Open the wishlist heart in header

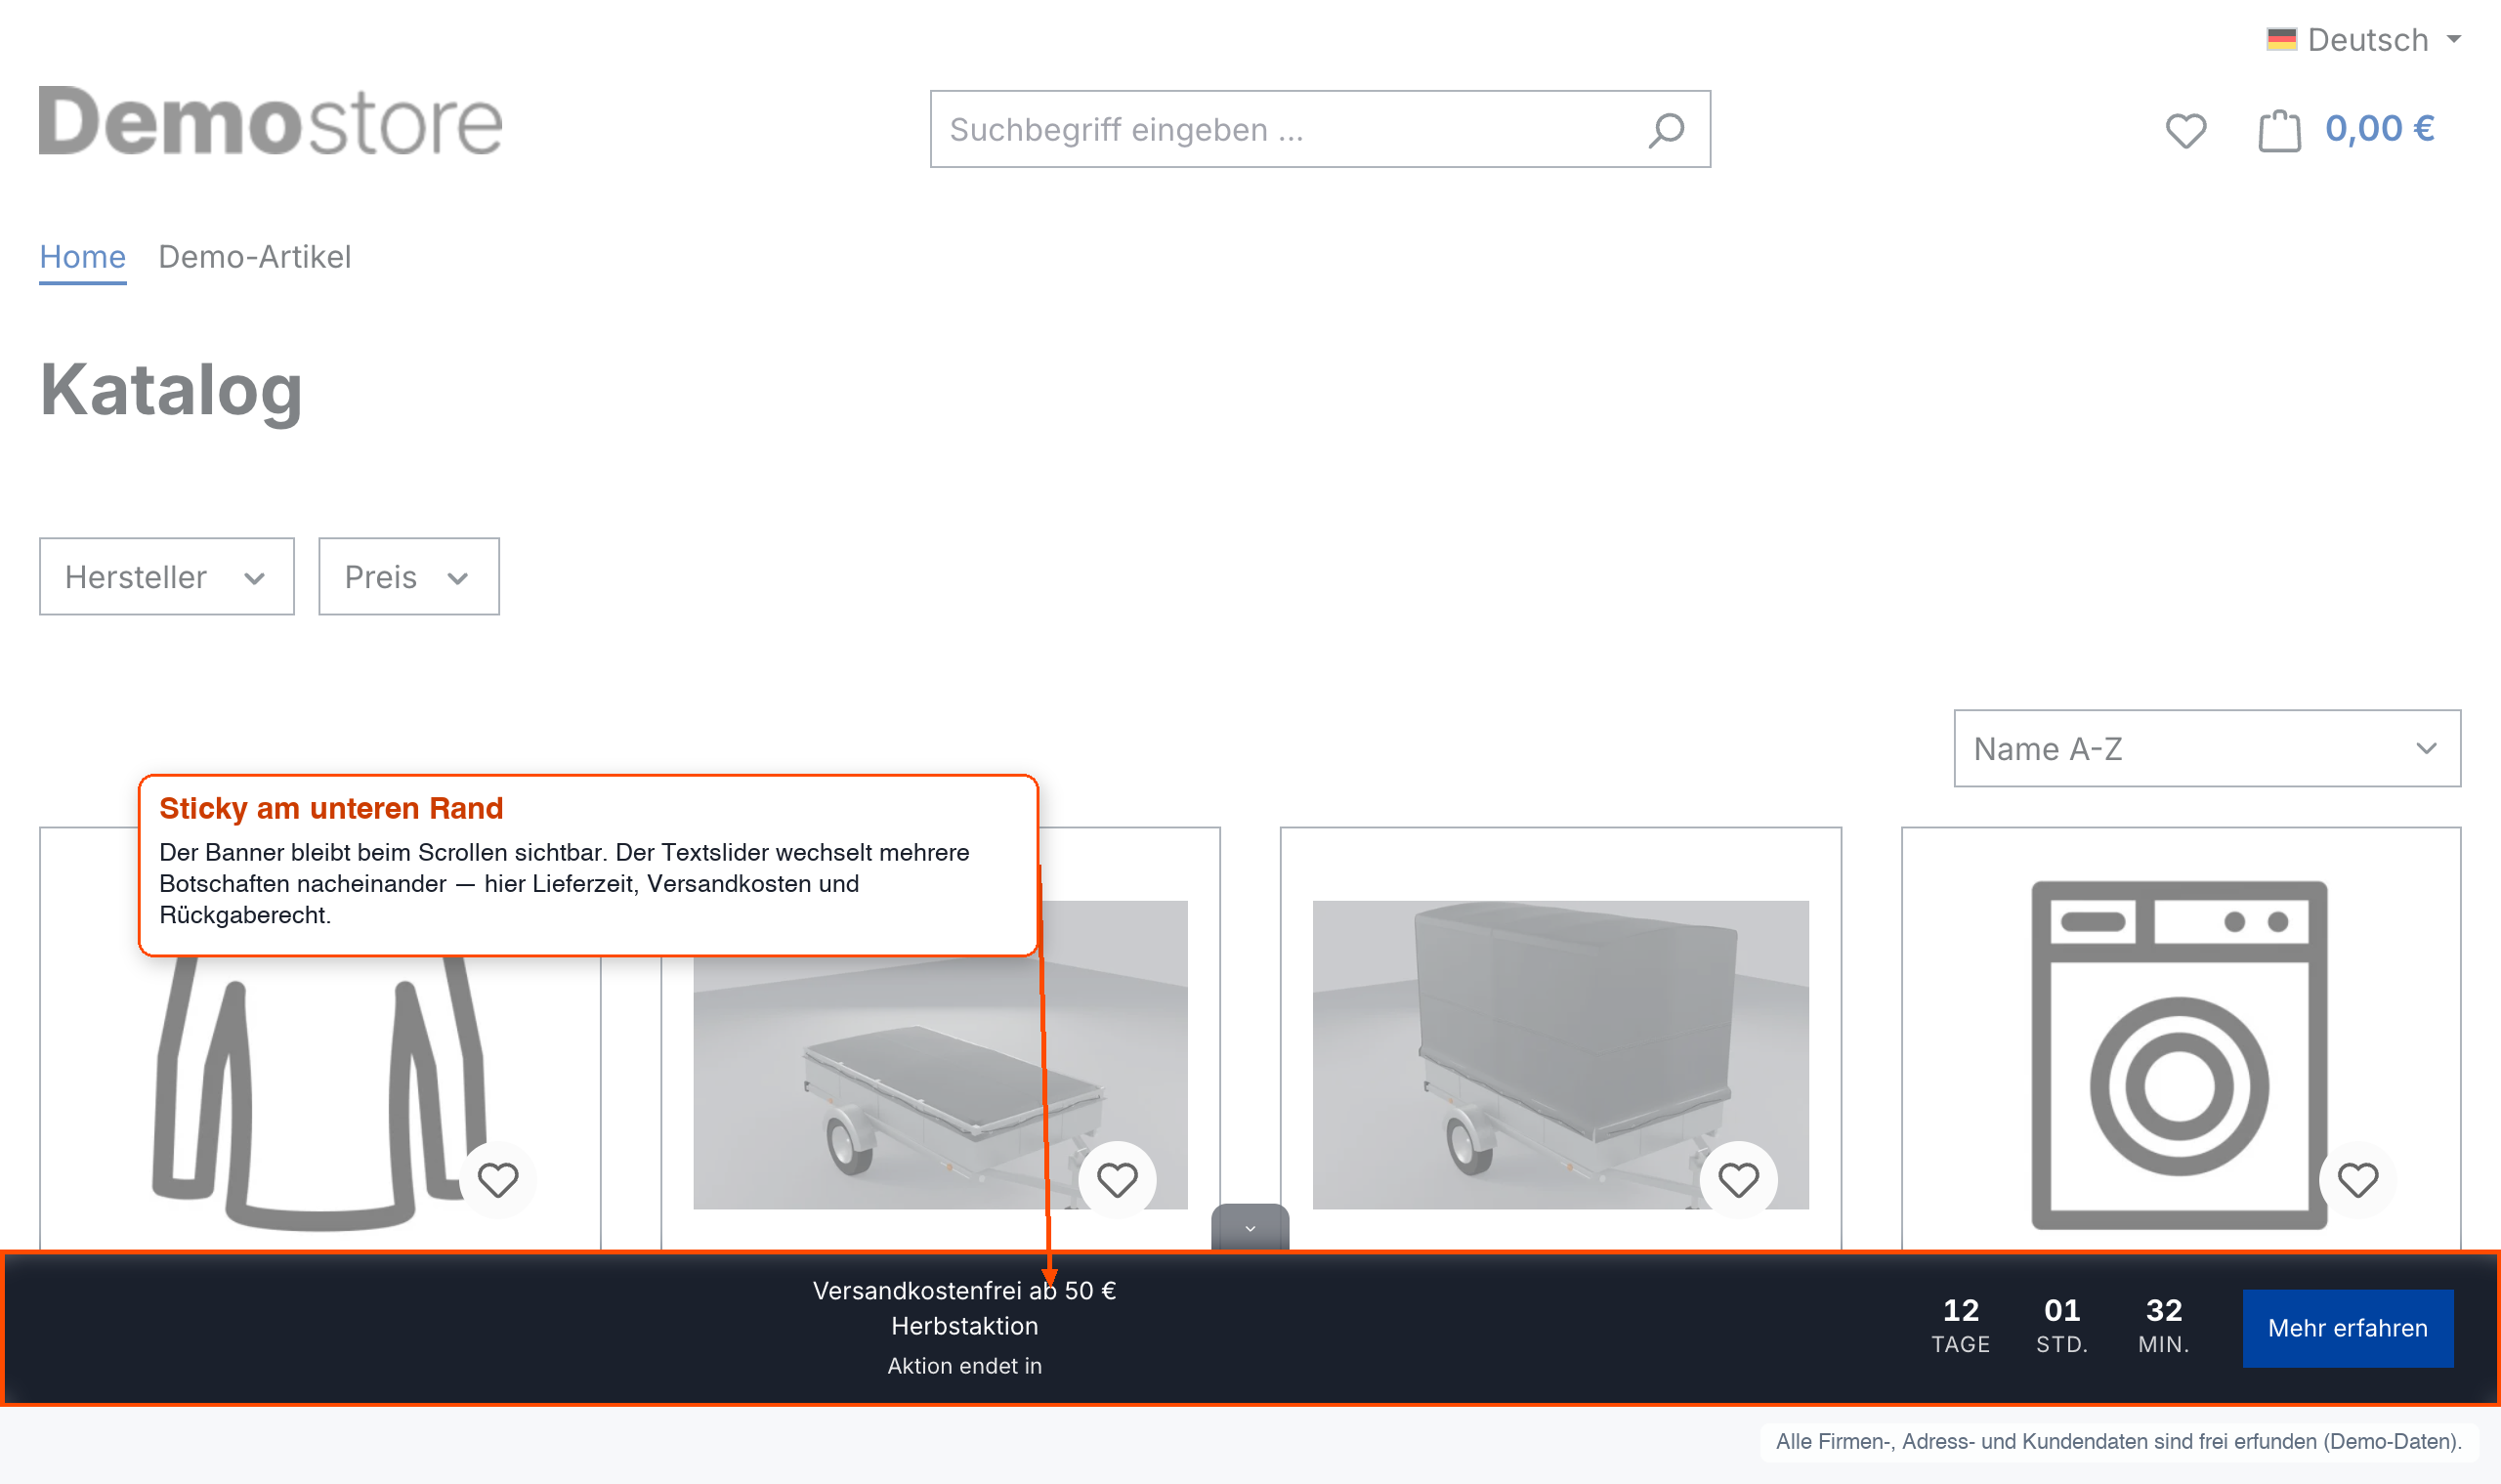(2185, 130)
